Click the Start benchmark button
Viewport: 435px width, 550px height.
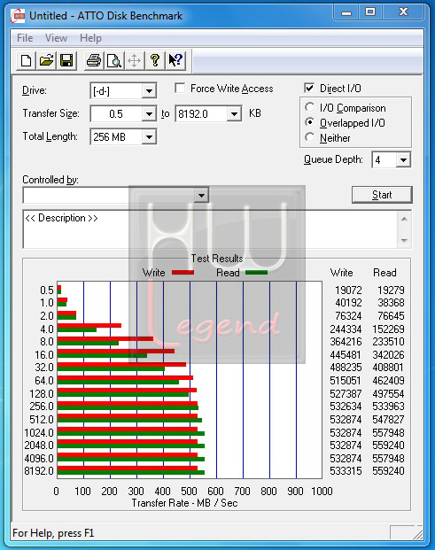click(382, 195)
